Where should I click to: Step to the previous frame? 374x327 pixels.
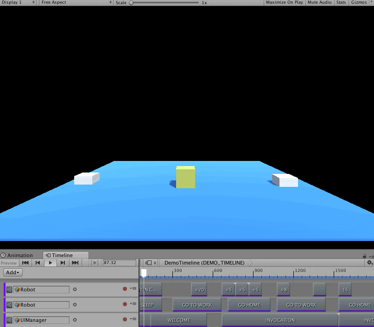click(38, 263)
